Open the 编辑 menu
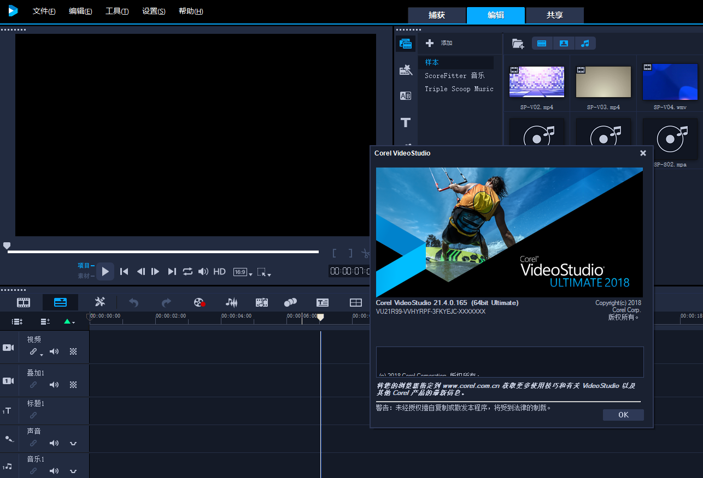Screen dimensions: 703x478 pos(80,11)
